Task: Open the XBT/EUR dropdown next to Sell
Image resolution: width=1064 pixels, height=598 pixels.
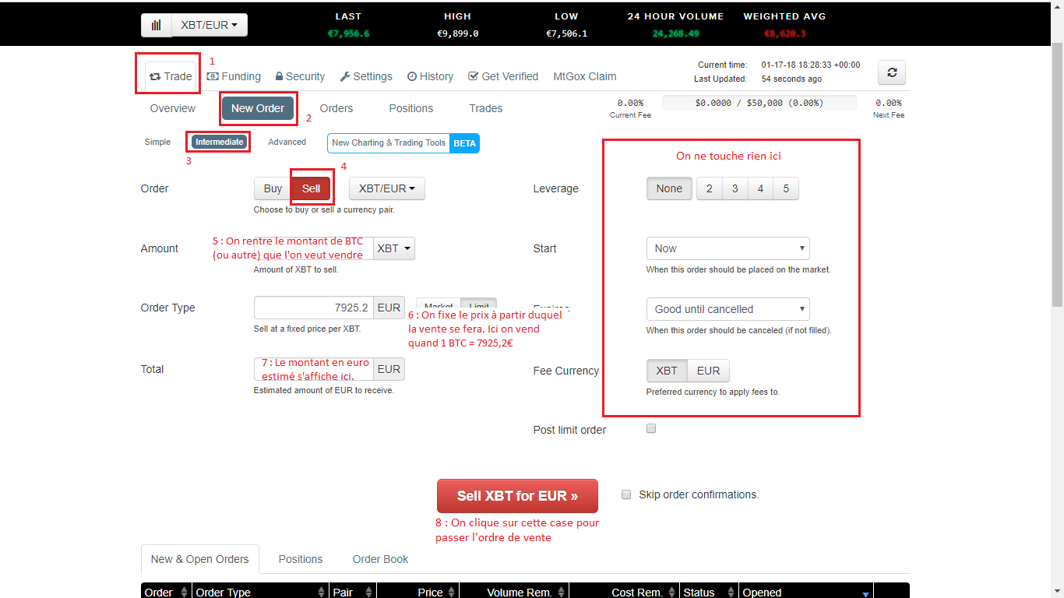Action: [x=387, y=188]
